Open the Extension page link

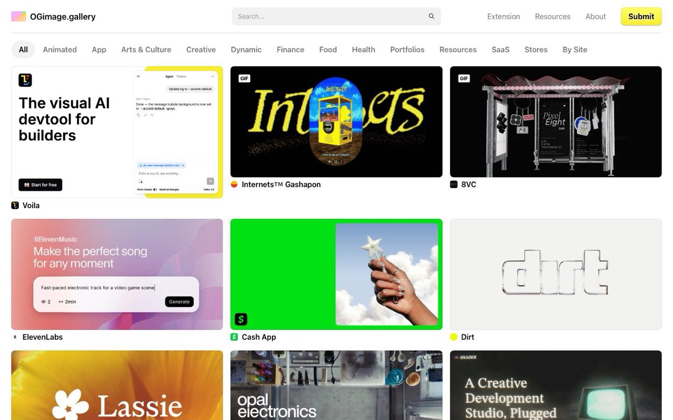coord(504,16)
